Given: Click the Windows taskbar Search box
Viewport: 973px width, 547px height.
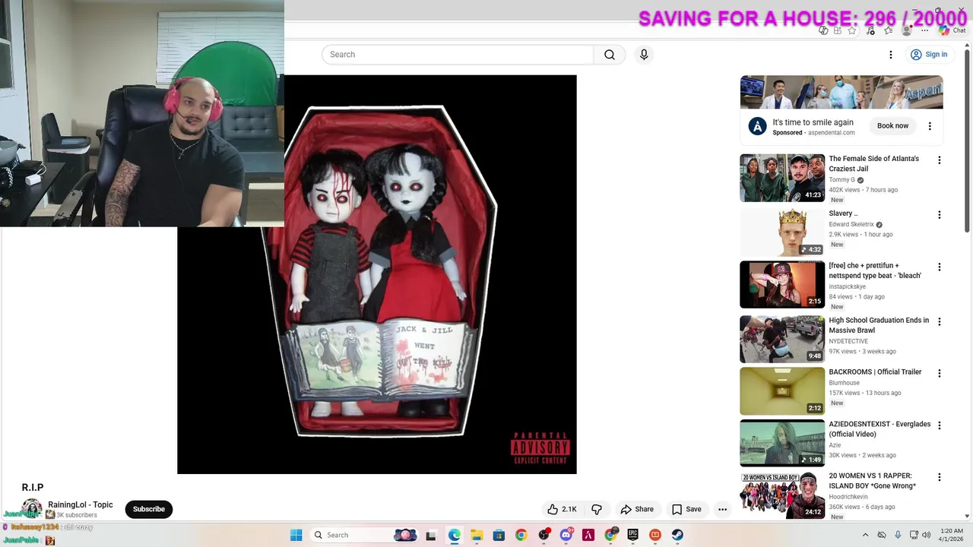Looking at the screenshot, I should coord(364,535).
